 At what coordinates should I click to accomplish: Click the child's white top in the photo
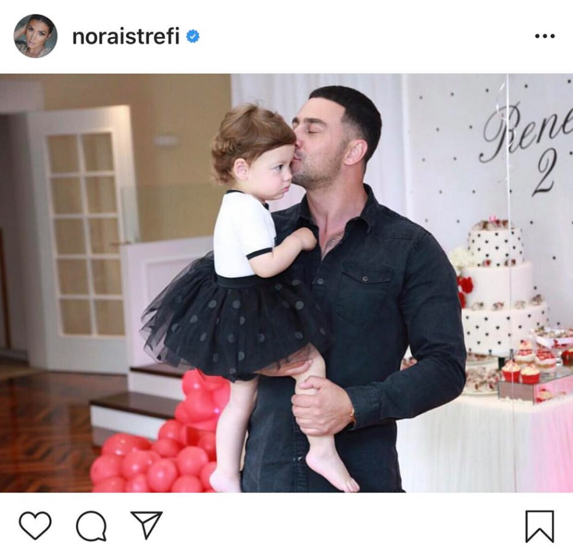coord(246,234)
